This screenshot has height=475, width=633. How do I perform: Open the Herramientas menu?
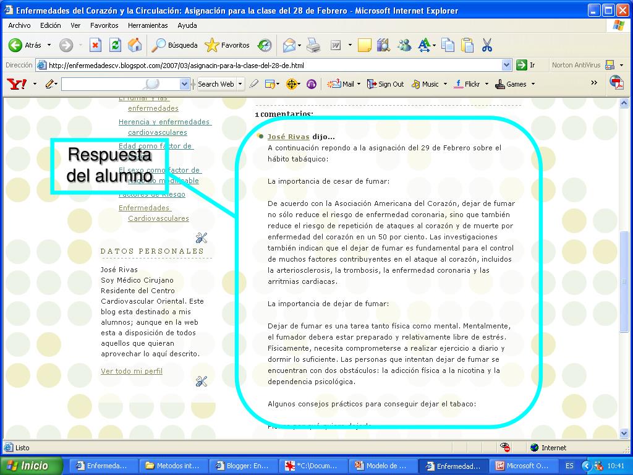point(148,25)
